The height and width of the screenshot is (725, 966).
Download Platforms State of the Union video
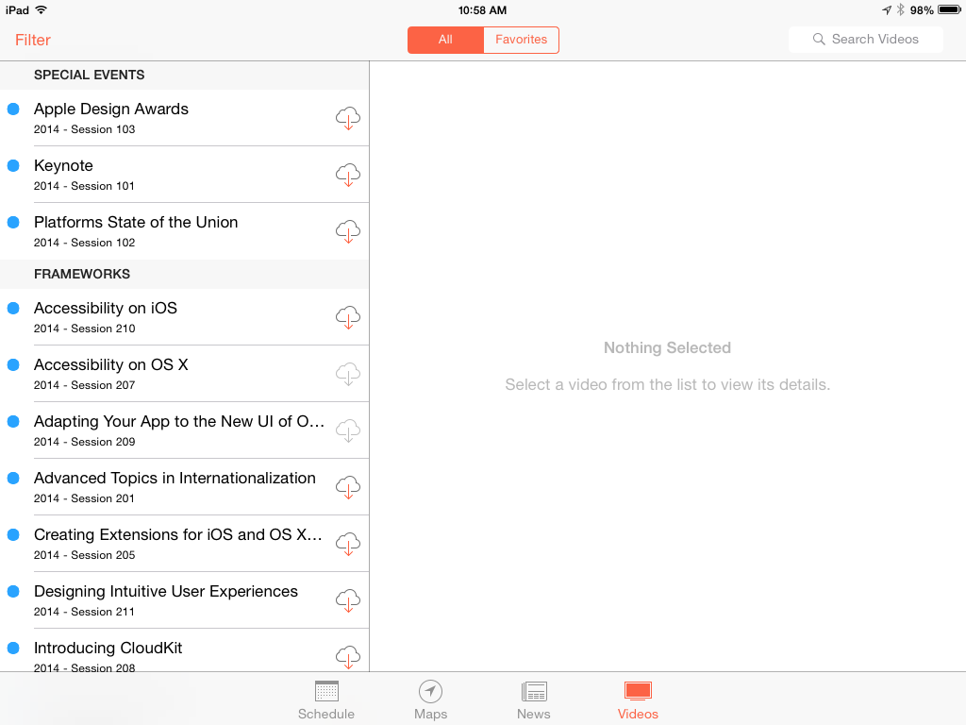click(348, 231)
